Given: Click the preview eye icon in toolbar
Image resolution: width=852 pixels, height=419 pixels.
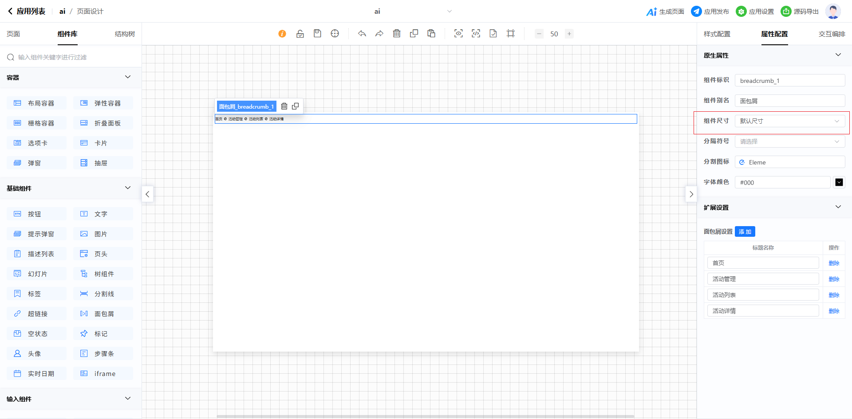Looking at the screenshot, I should click(x=458, y=34).
